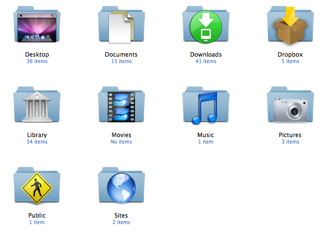The width and height of the screenshot is (330, 235).
Task: Click the "Public" folder name
Action: coord(37,216)
